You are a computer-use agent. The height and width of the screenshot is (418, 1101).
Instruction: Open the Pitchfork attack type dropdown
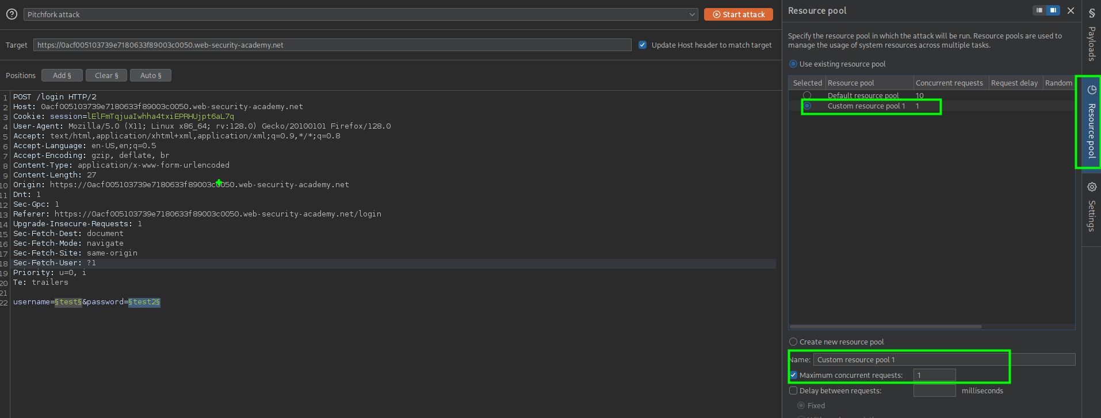[361, 14]
